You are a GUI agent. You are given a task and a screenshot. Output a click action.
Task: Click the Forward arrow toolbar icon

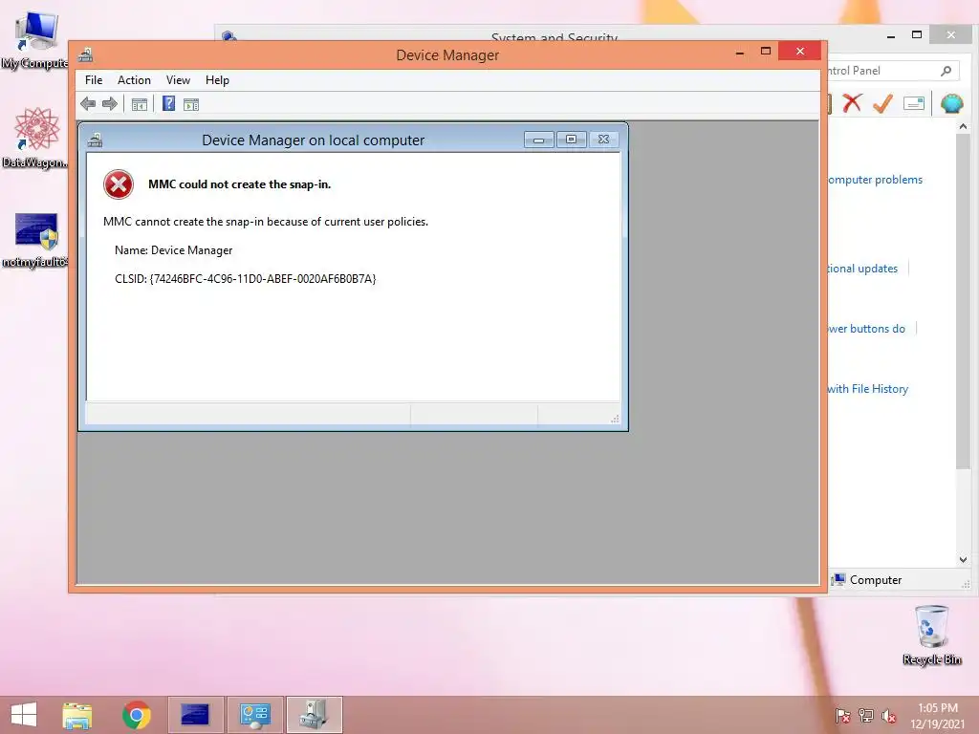click(109, 103)
